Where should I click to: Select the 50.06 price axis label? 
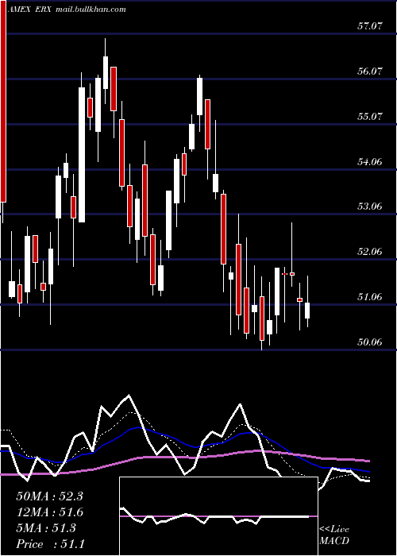point(371,342)
